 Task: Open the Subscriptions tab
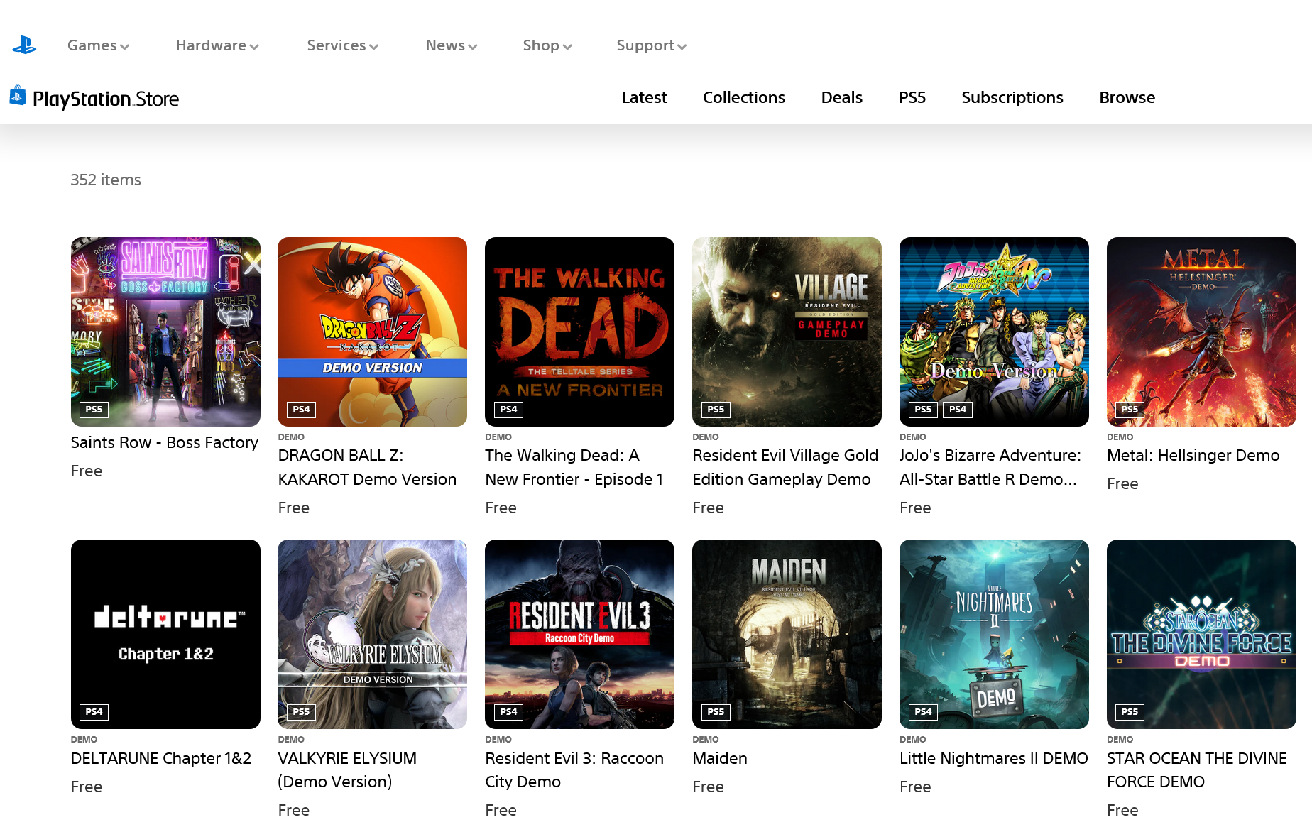(x=1012, y=97)
